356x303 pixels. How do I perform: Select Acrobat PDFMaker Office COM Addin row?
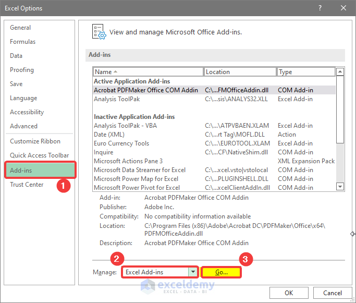[214, 90]
